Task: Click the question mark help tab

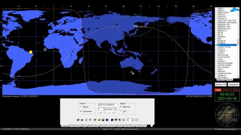Action: point(152,126)
